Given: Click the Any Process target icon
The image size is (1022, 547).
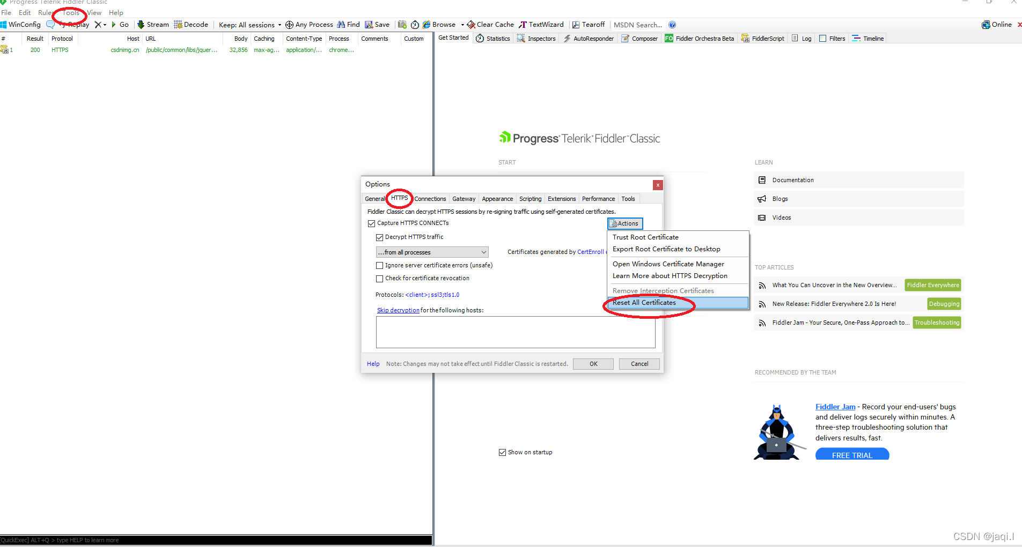Looking at the screenshot, I should click(x=289, y=25).
